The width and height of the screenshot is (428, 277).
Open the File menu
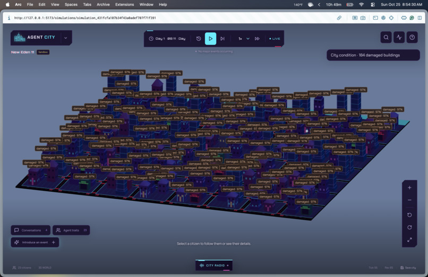30,4
